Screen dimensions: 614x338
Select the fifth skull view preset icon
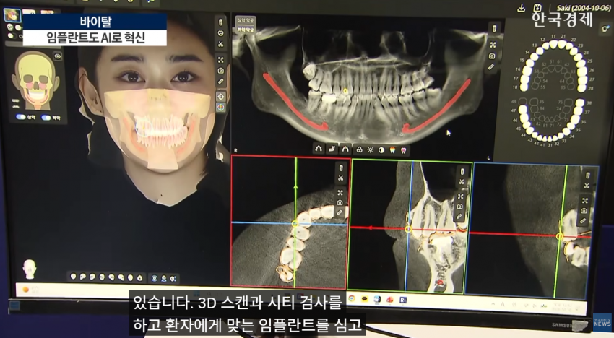[111, 277]
